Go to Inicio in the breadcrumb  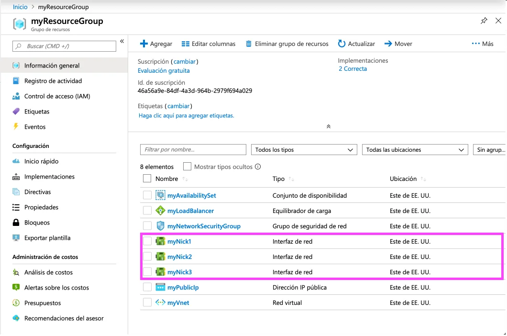(20, 7)
